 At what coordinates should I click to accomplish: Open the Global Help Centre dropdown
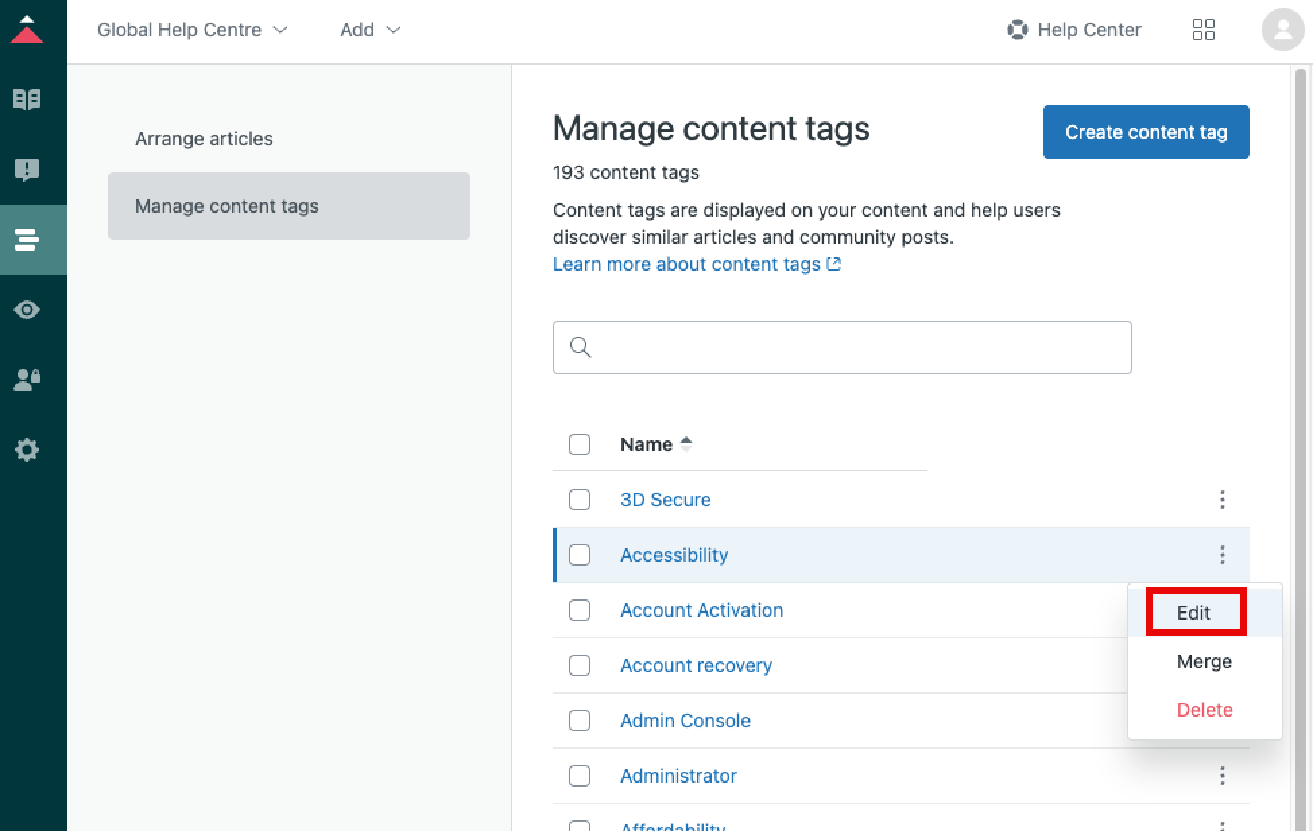tap(193, 30)
